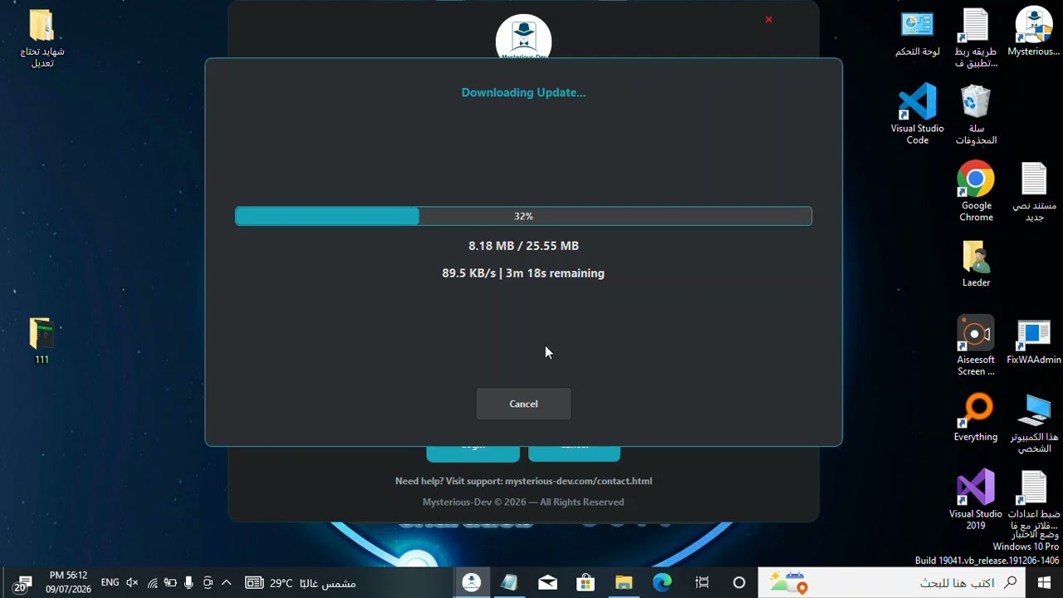
Task: Launch Microsoft Edge from taskbar
Action: point(662,583)
